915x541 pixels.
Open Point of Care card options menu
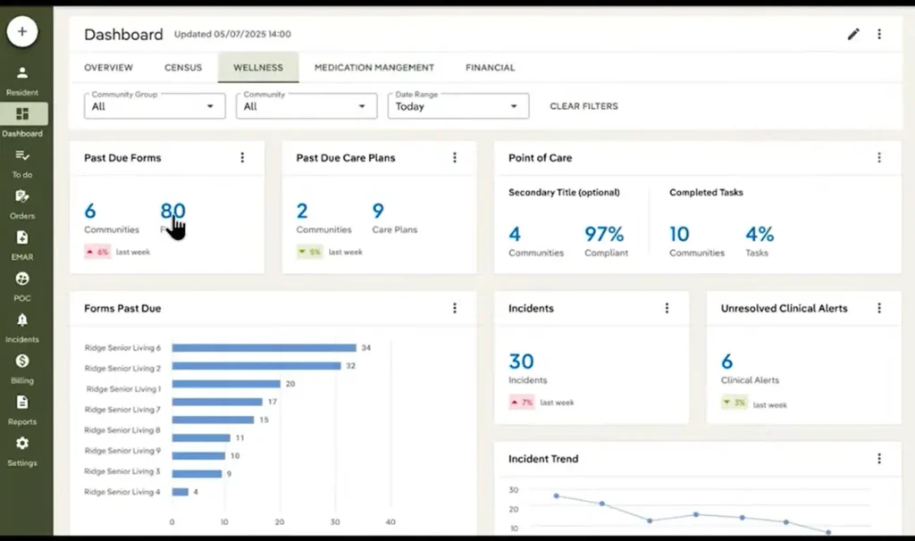tap(879, 157)
